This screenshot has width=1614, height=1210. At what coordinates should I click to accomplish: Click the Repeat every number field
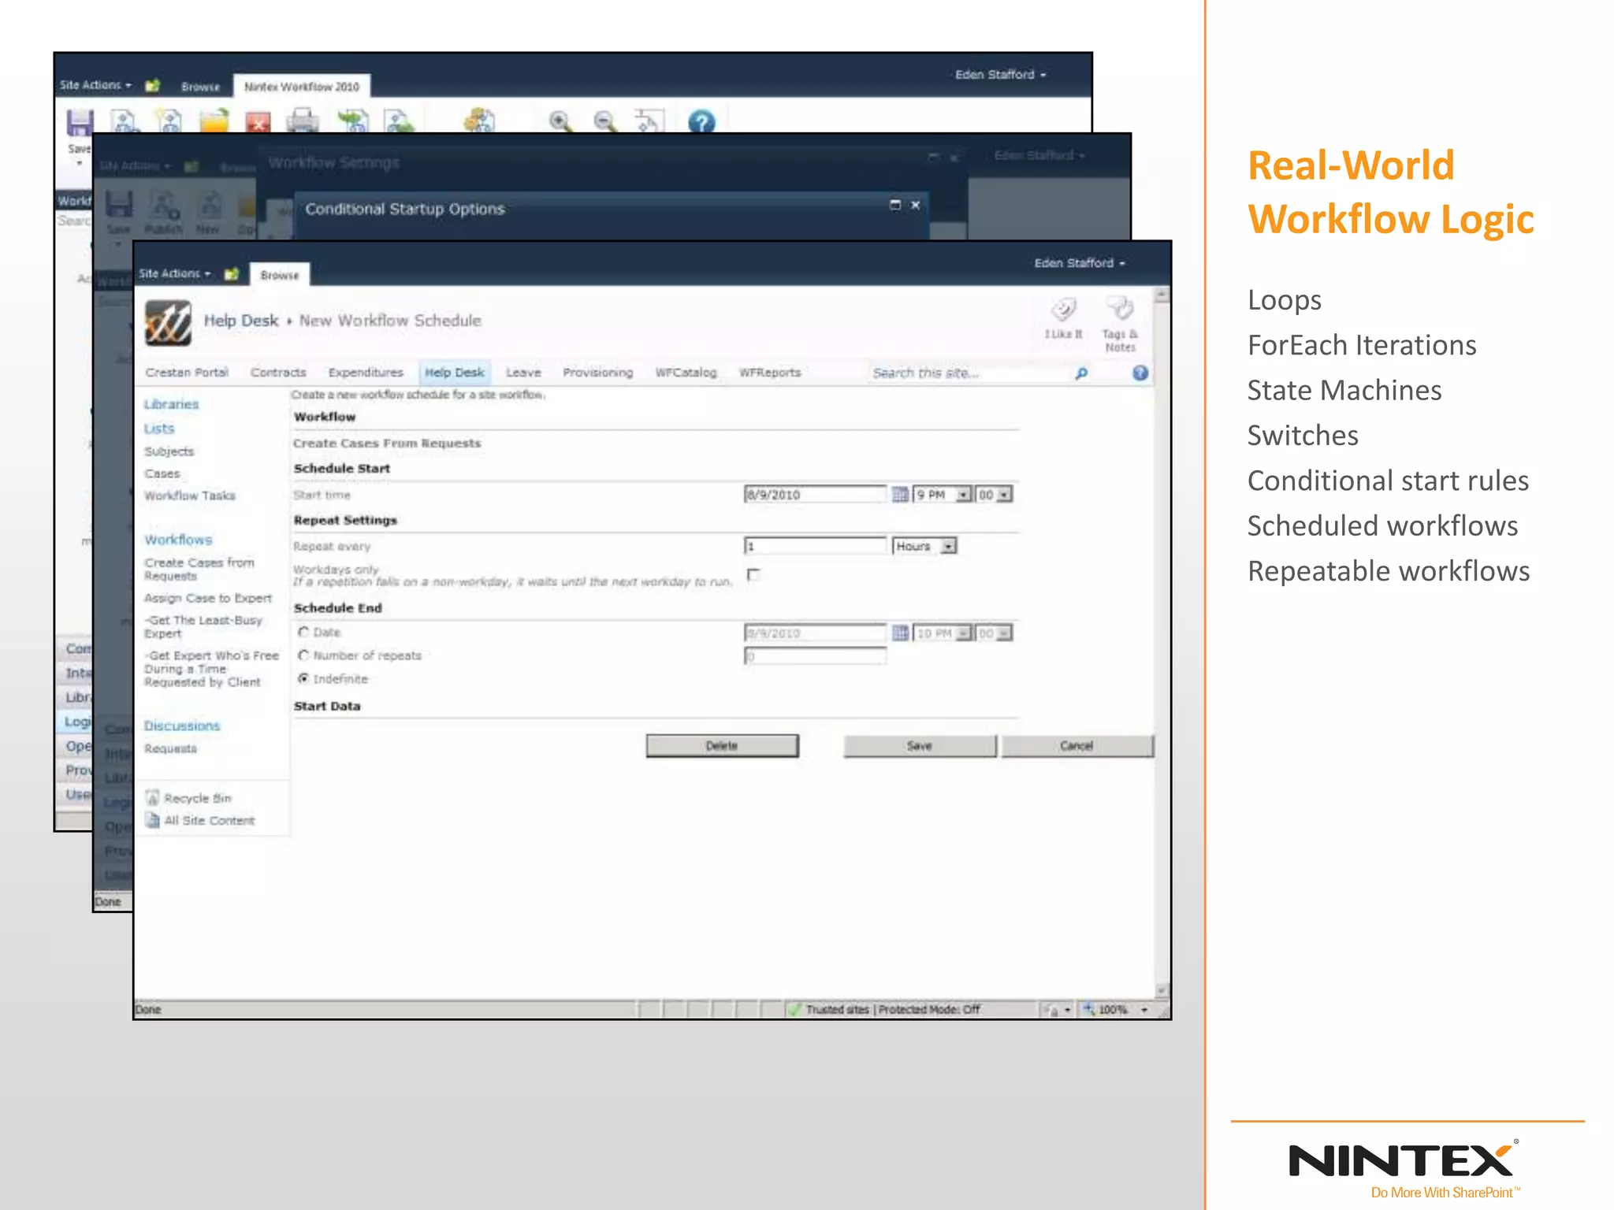(815, 546)
